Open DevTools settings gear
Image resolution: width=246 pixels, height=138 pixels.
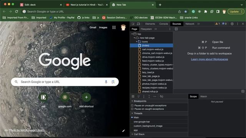tap(232, 24)
